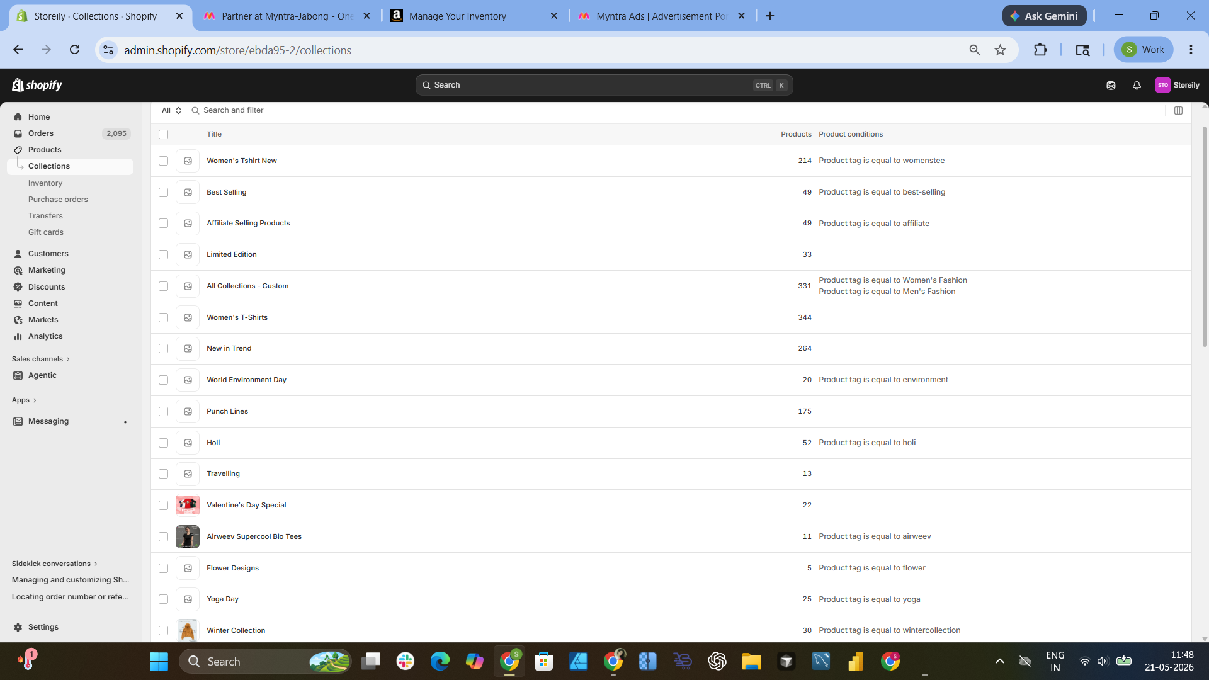Open File Explorer from the taskbar
This screenshot has height=680, width=1209.
(x=751, y=661)
